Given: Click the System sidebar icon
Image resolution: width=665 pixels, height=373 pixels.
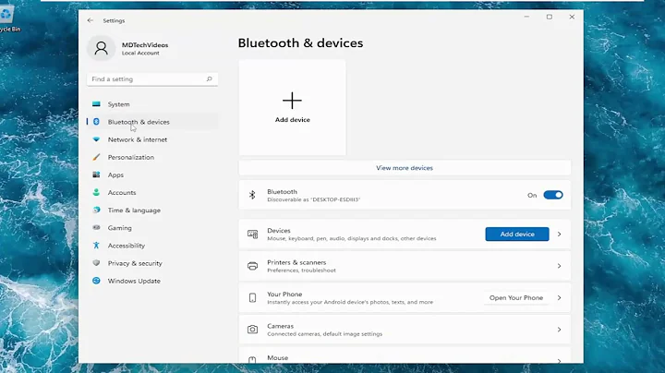Looking at the screenshot, I should (x=96, y=103).
